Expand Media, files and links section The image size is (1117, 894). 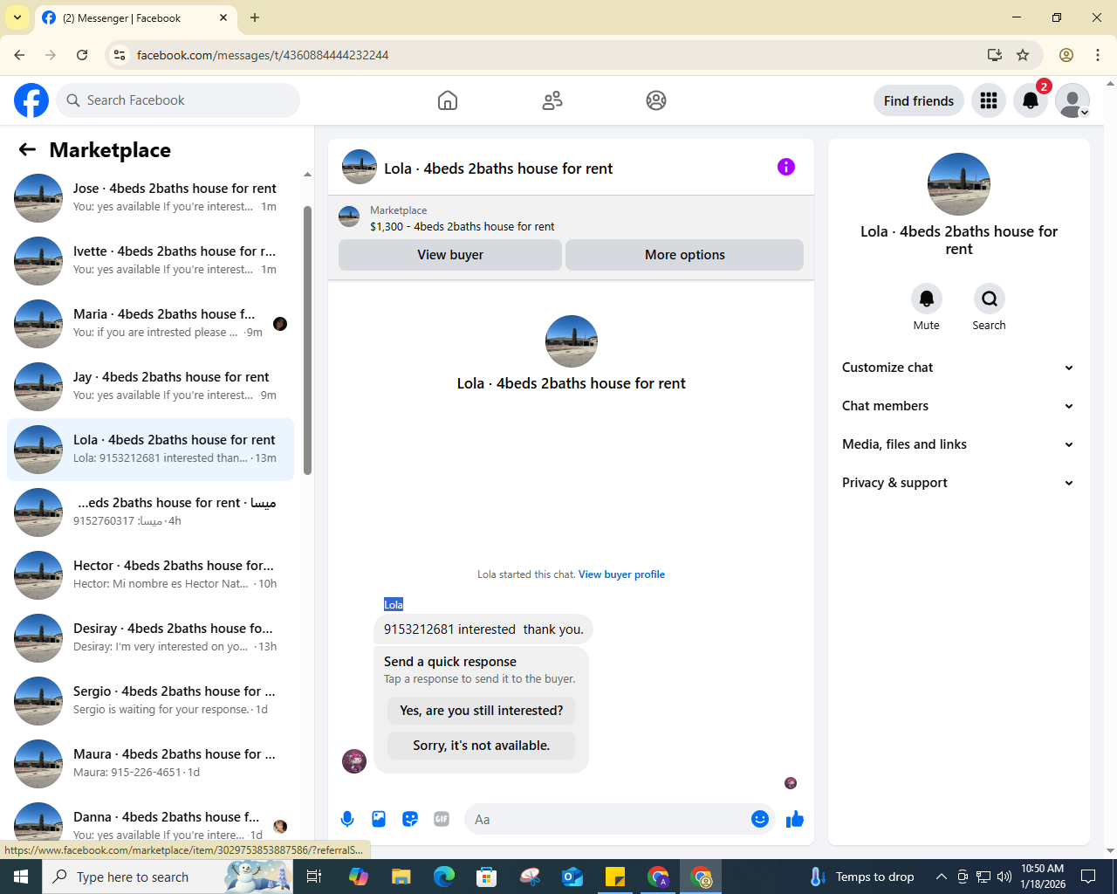(958, 444)
